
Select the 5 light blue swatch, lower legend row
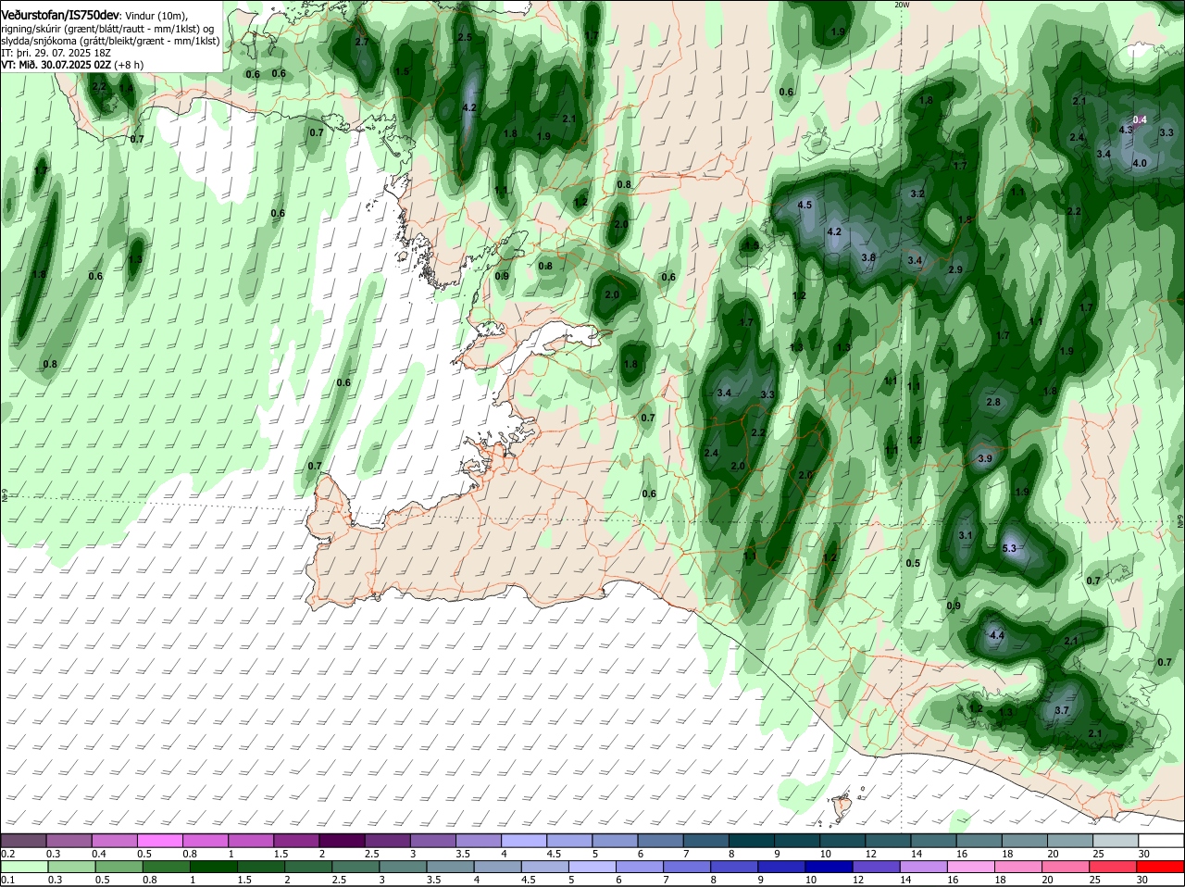(592, 866)
